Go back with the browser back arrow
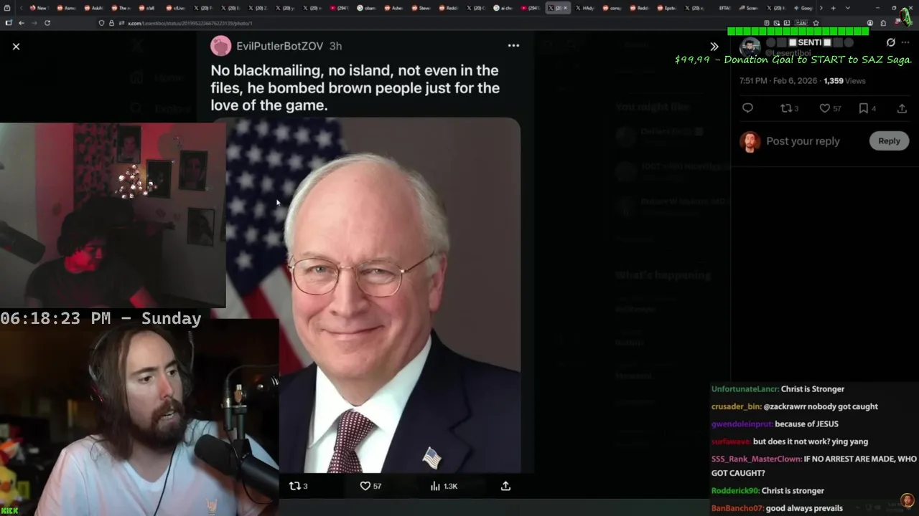Image resolution: width=919 pixels, height=516 pixels. click(x=22, y=23)
